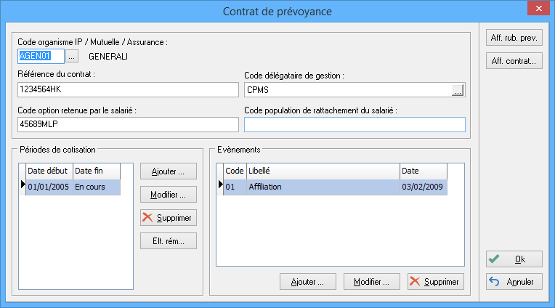Click Ajouter under the Evènements list
Screen dimensions: 555x308
(x=308, y=281)
